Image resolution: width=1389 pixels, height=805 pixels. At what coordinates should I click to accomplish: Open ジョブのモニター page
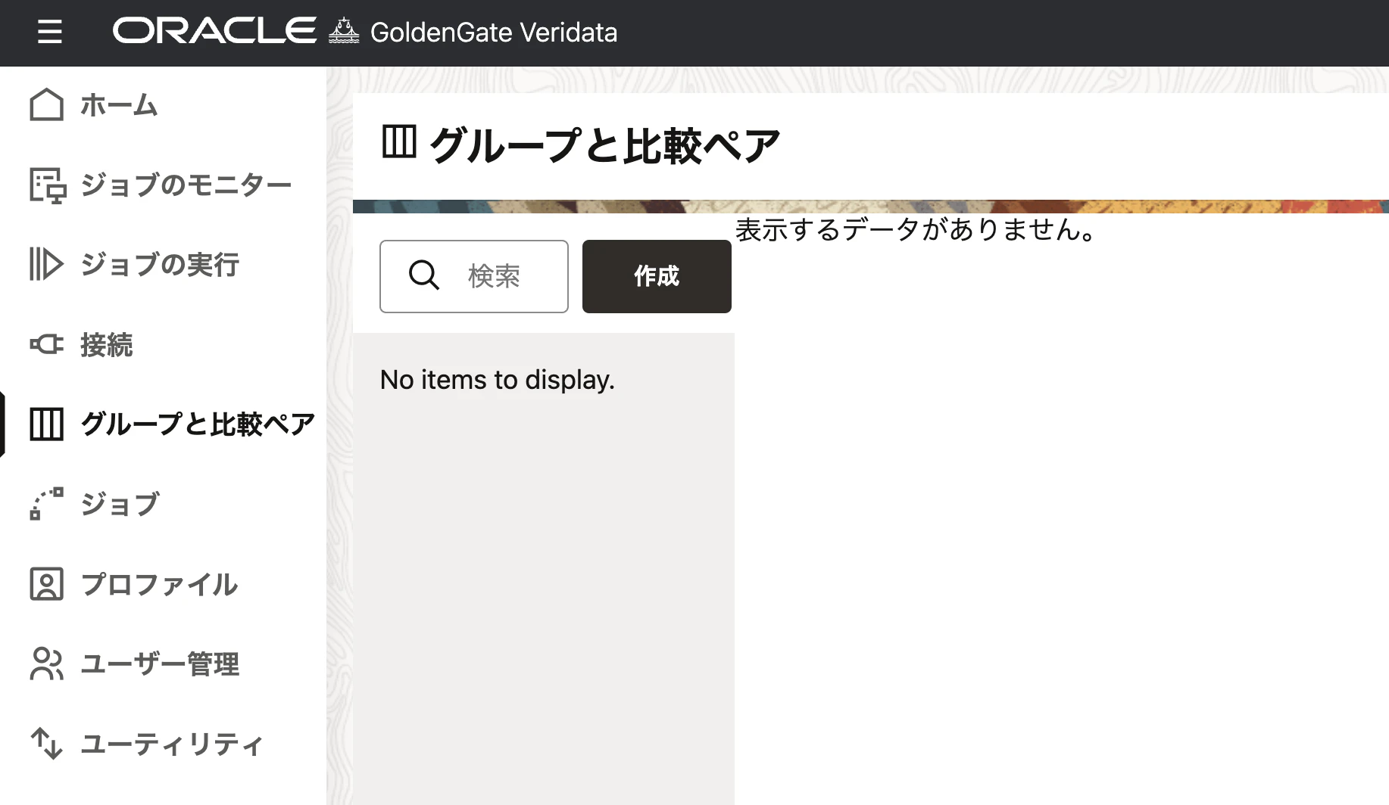(186, 185)
